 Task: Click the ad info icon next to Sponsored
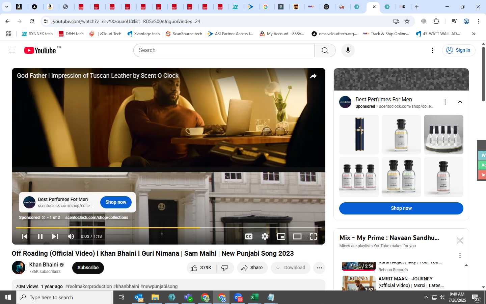pos(43,218)
